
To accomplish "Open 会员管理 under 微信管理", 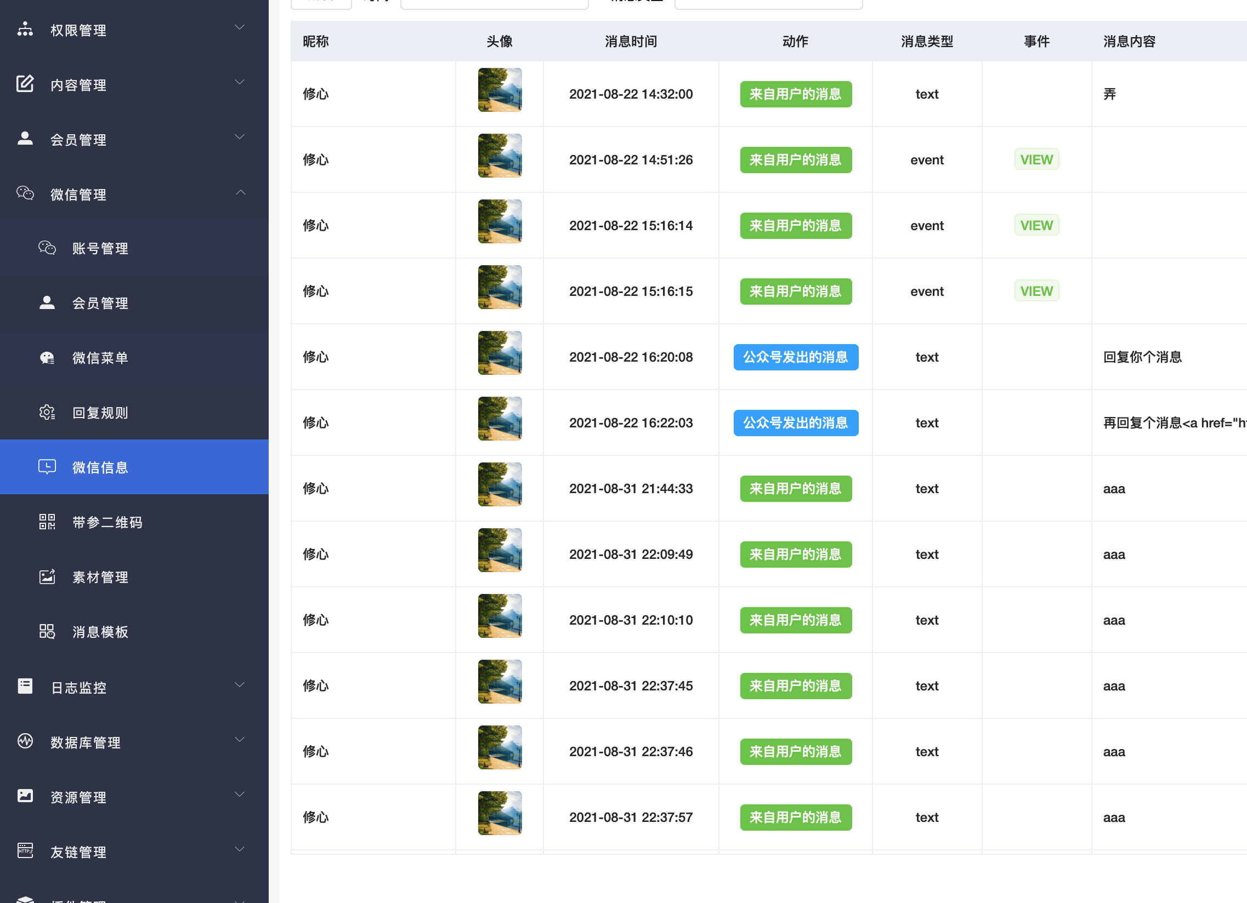I will pos(100,303).
